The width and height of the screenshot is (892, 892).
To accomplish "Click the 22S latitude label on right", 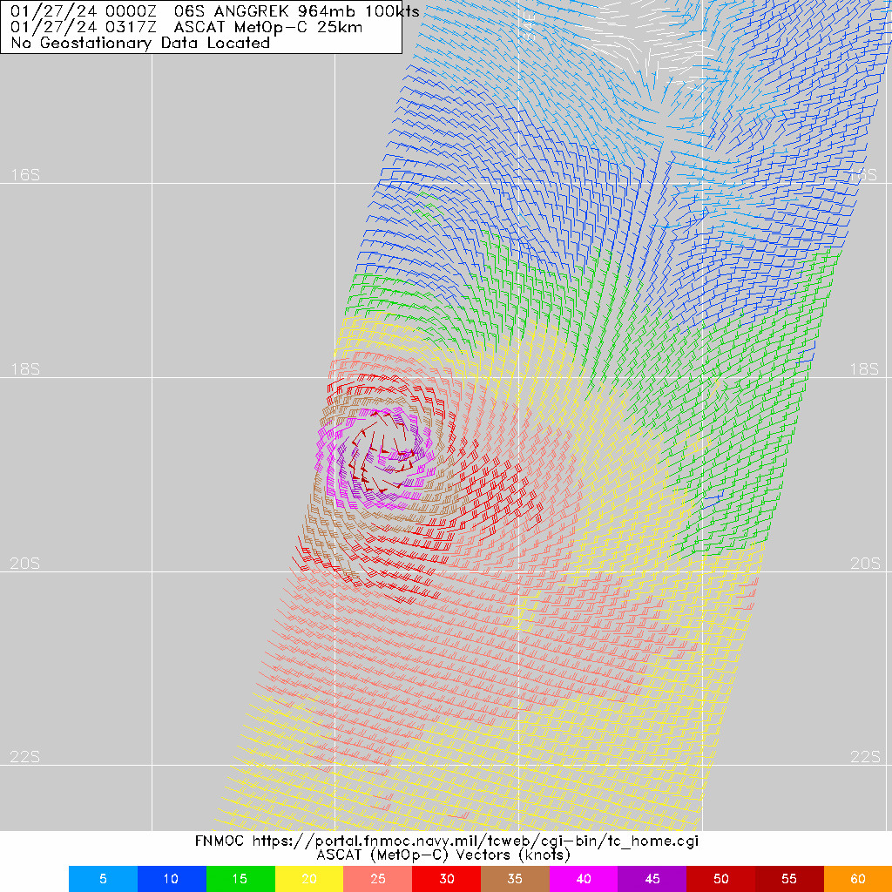I will [x=864, y=757].
